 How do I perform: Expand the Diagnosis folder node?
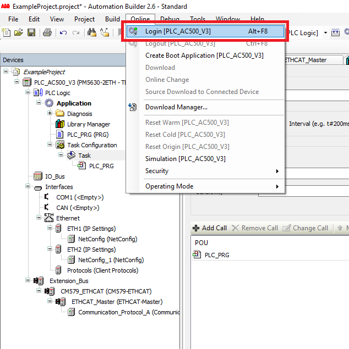51,114
